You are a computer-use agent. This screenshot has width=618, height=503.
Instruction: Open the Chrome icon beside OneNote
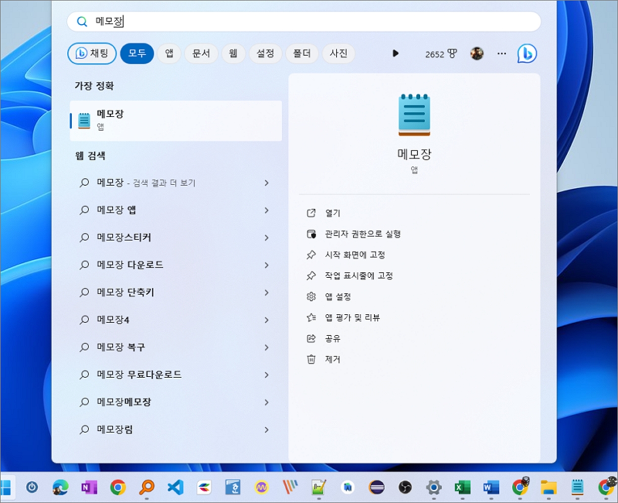(118, 488)
